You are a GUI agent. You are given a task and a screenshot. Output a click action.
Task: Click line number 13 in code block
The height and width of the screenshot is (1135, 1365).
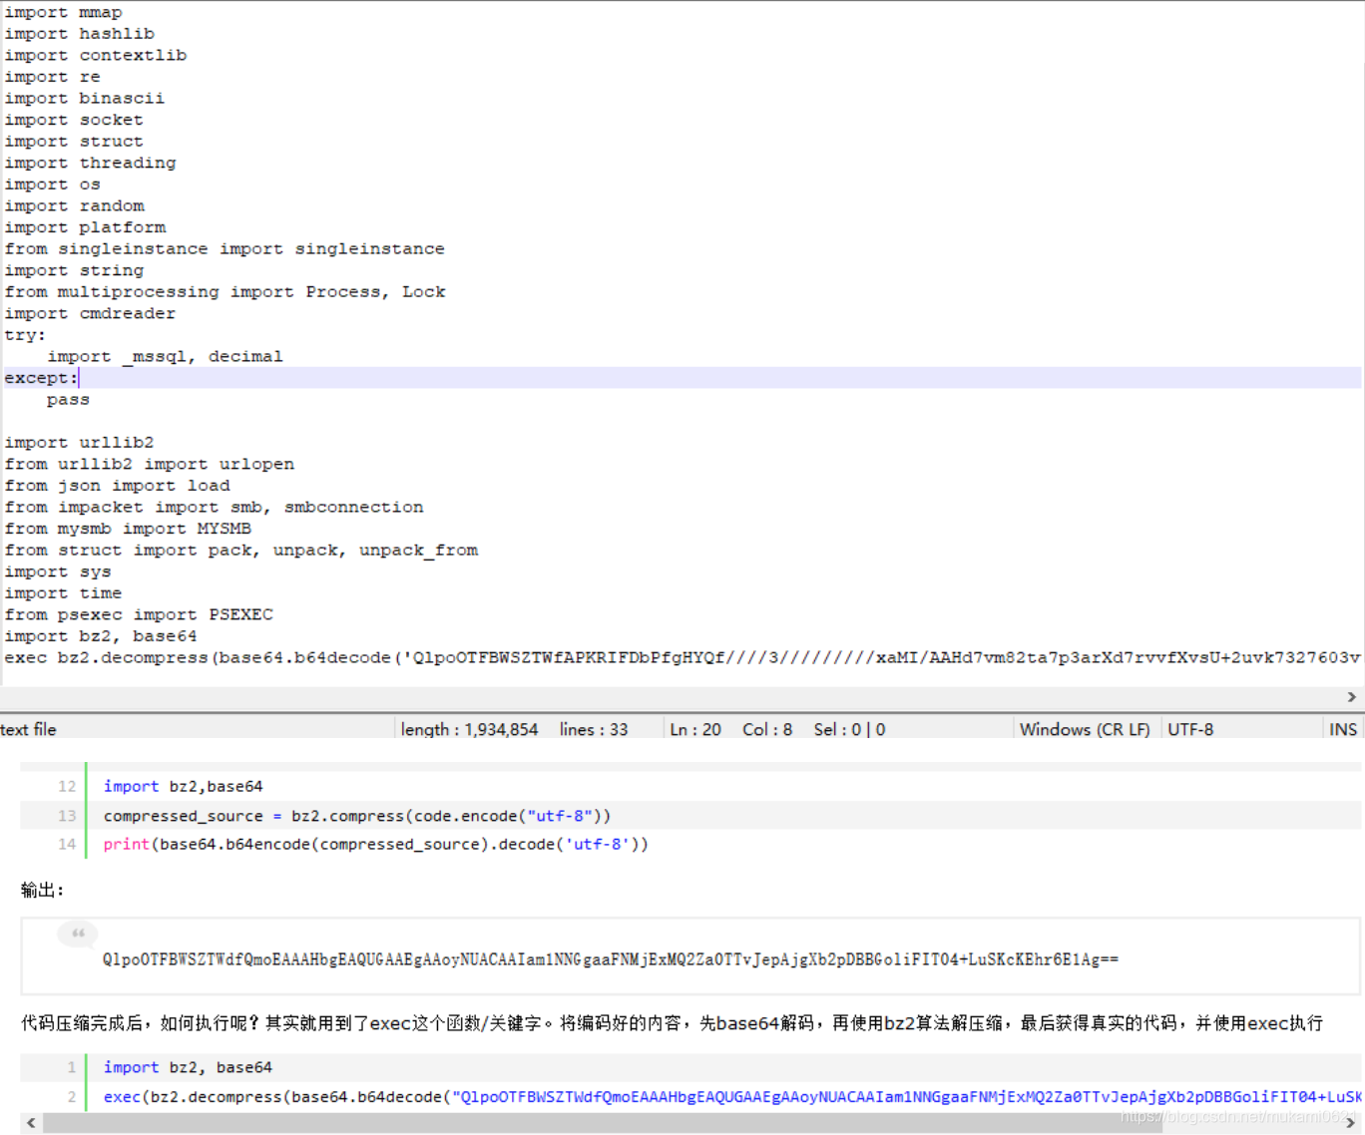(x=67, y=816)
